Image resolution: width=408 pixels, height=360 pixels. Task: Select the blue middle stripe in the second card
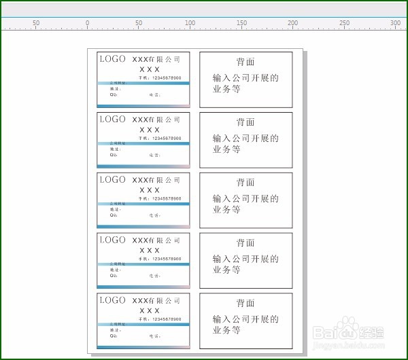point(143,143)
